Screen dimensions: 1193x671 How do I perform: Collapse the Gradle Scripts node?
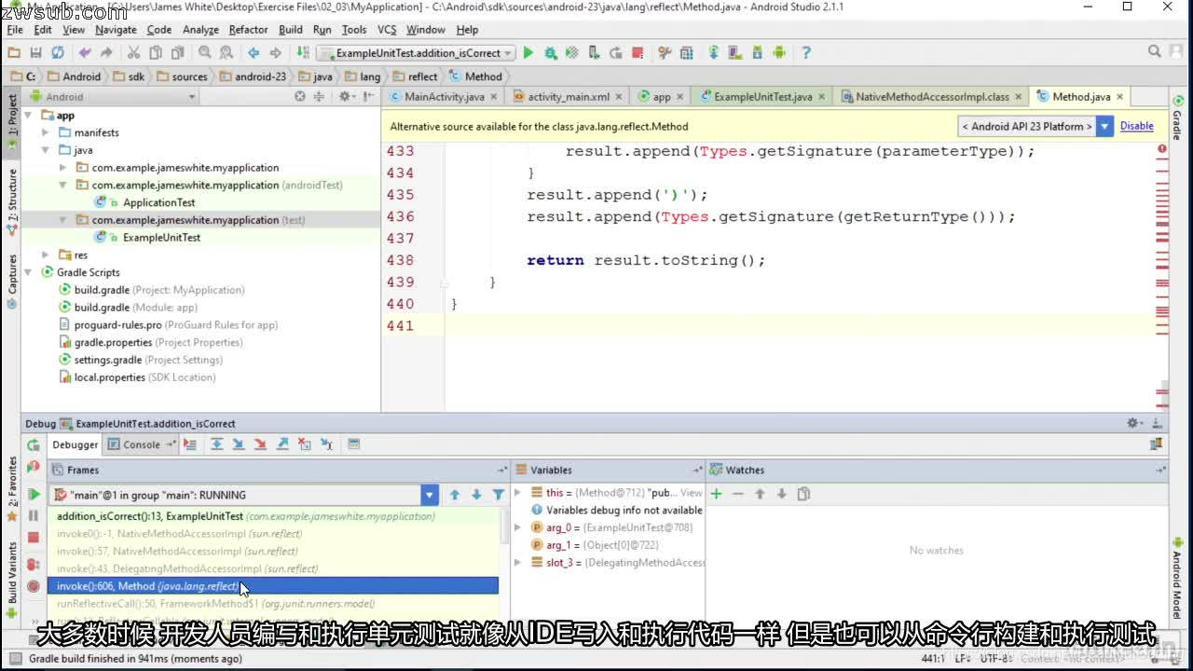pyautogui.click(x=29, y=273)
